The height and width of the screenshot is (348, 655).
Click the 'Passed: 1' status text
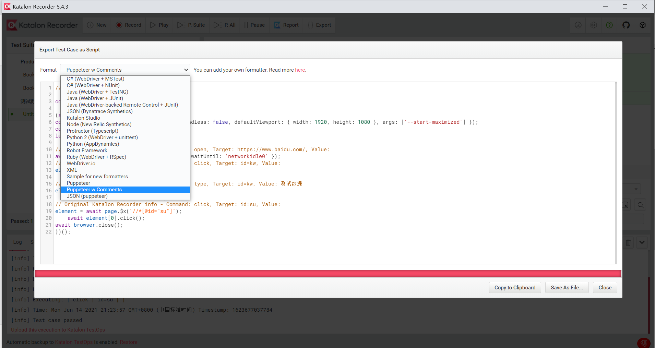point(22,221)
